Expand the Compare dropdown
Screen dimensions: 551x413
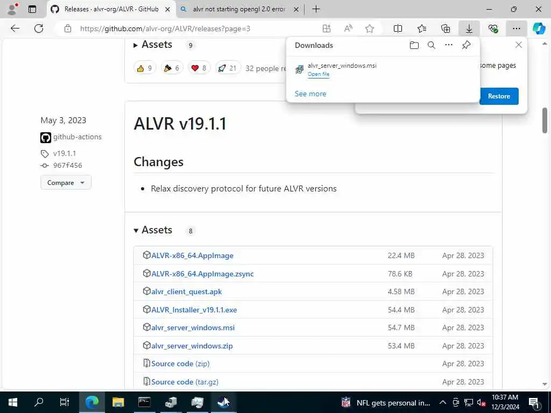(x=66, y=183)
